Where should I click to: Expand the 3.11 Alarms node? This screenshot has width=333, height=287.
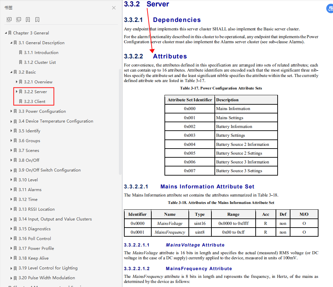click(11, 189)
